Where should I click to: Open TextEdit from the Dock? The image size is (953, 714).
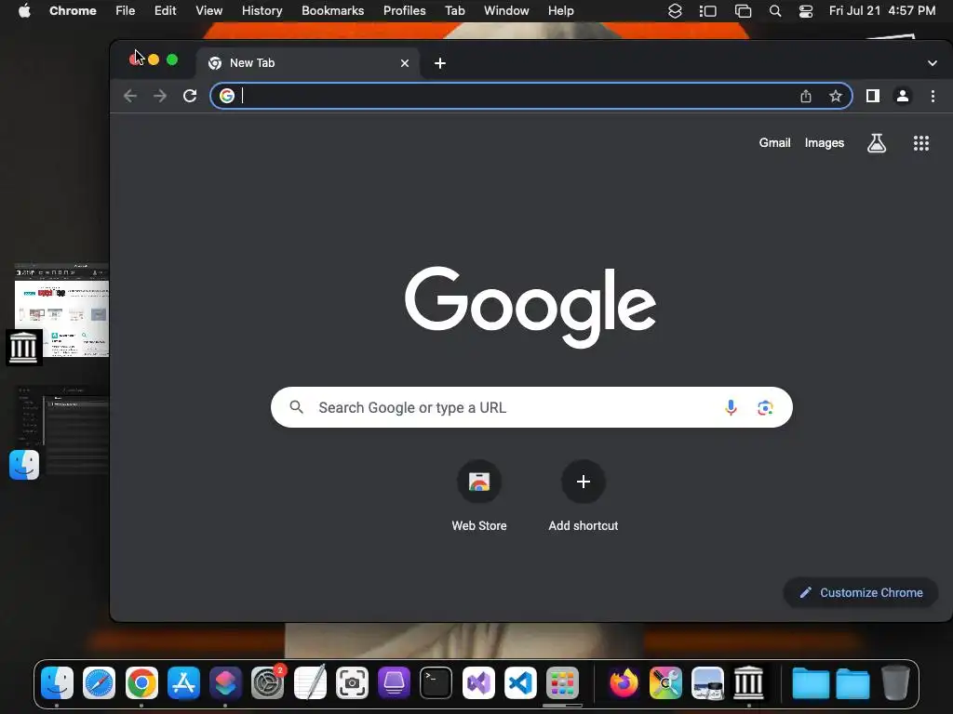(310, 682)
